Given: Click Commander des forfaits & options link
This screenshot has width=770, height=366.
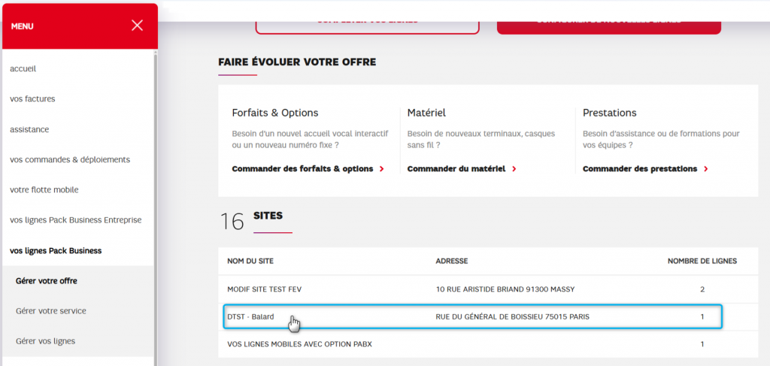Looking at the screenshot, I should pos(302,169).
